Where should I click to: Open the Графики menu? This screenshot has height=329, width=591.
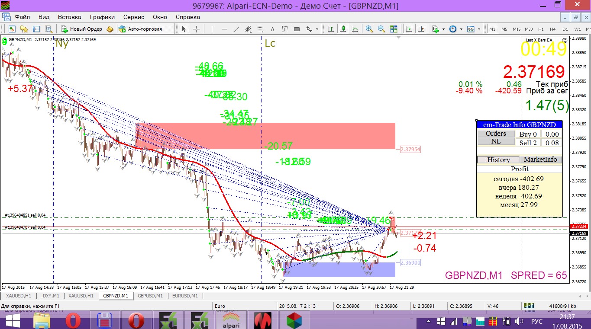click(102, 17)
